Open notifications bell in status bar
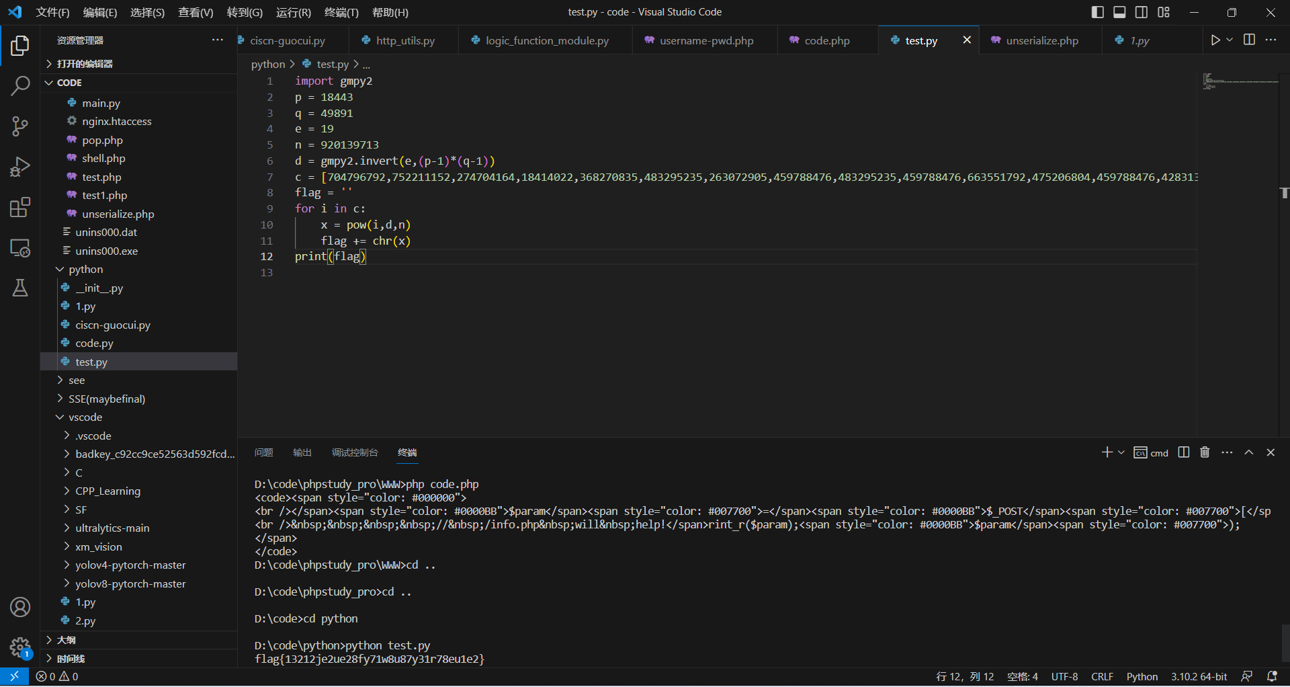 tap(1272, 676)
